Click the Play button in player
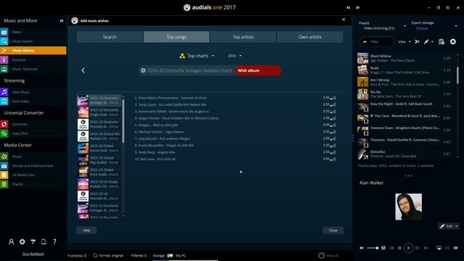 (408, 248)
